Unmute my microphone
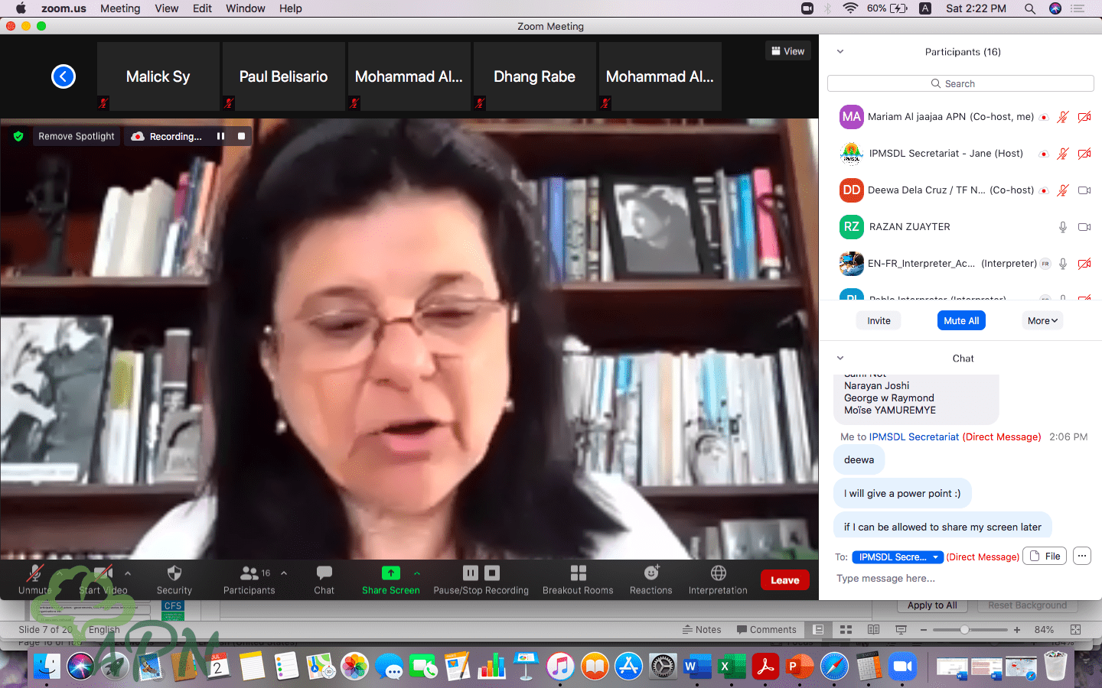 click(x=35, y=579)
